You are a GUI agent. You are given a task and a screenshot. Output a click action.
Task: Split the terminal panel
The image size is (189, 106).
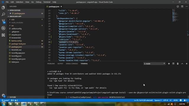(x=173, y=64)
